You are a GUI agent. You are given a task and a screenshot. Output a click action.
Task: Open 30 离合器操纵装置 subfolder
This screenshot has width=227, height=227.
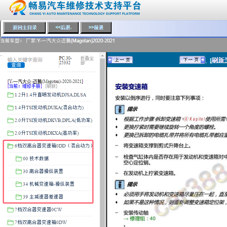click(x=43, y=171)
